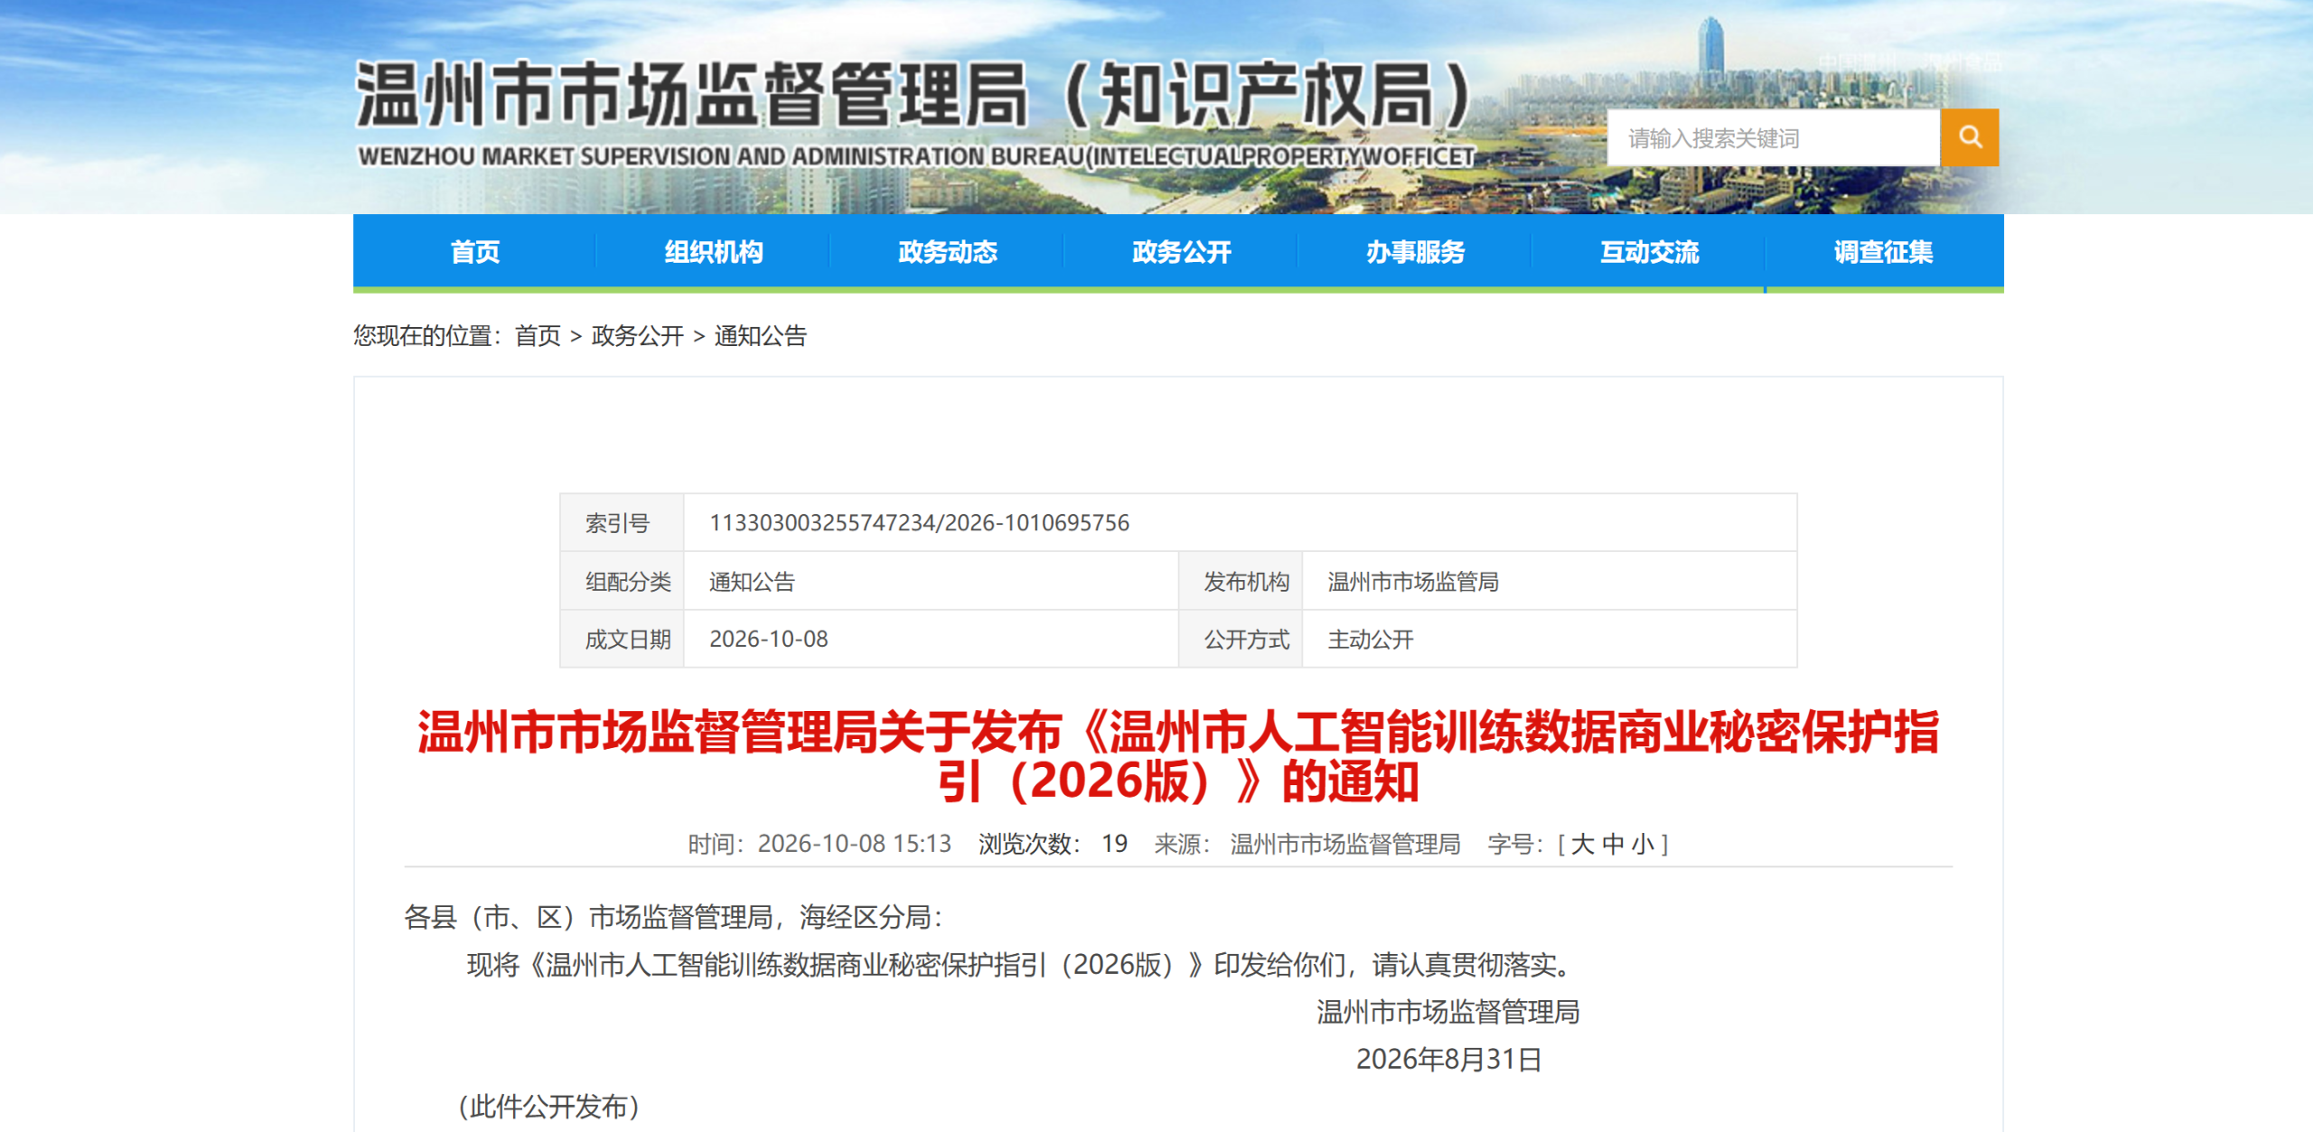2313x1132 pixels.
Task: Click the index number 113303003255747234/2026-1010695756
Action: [x=919, y=523]
